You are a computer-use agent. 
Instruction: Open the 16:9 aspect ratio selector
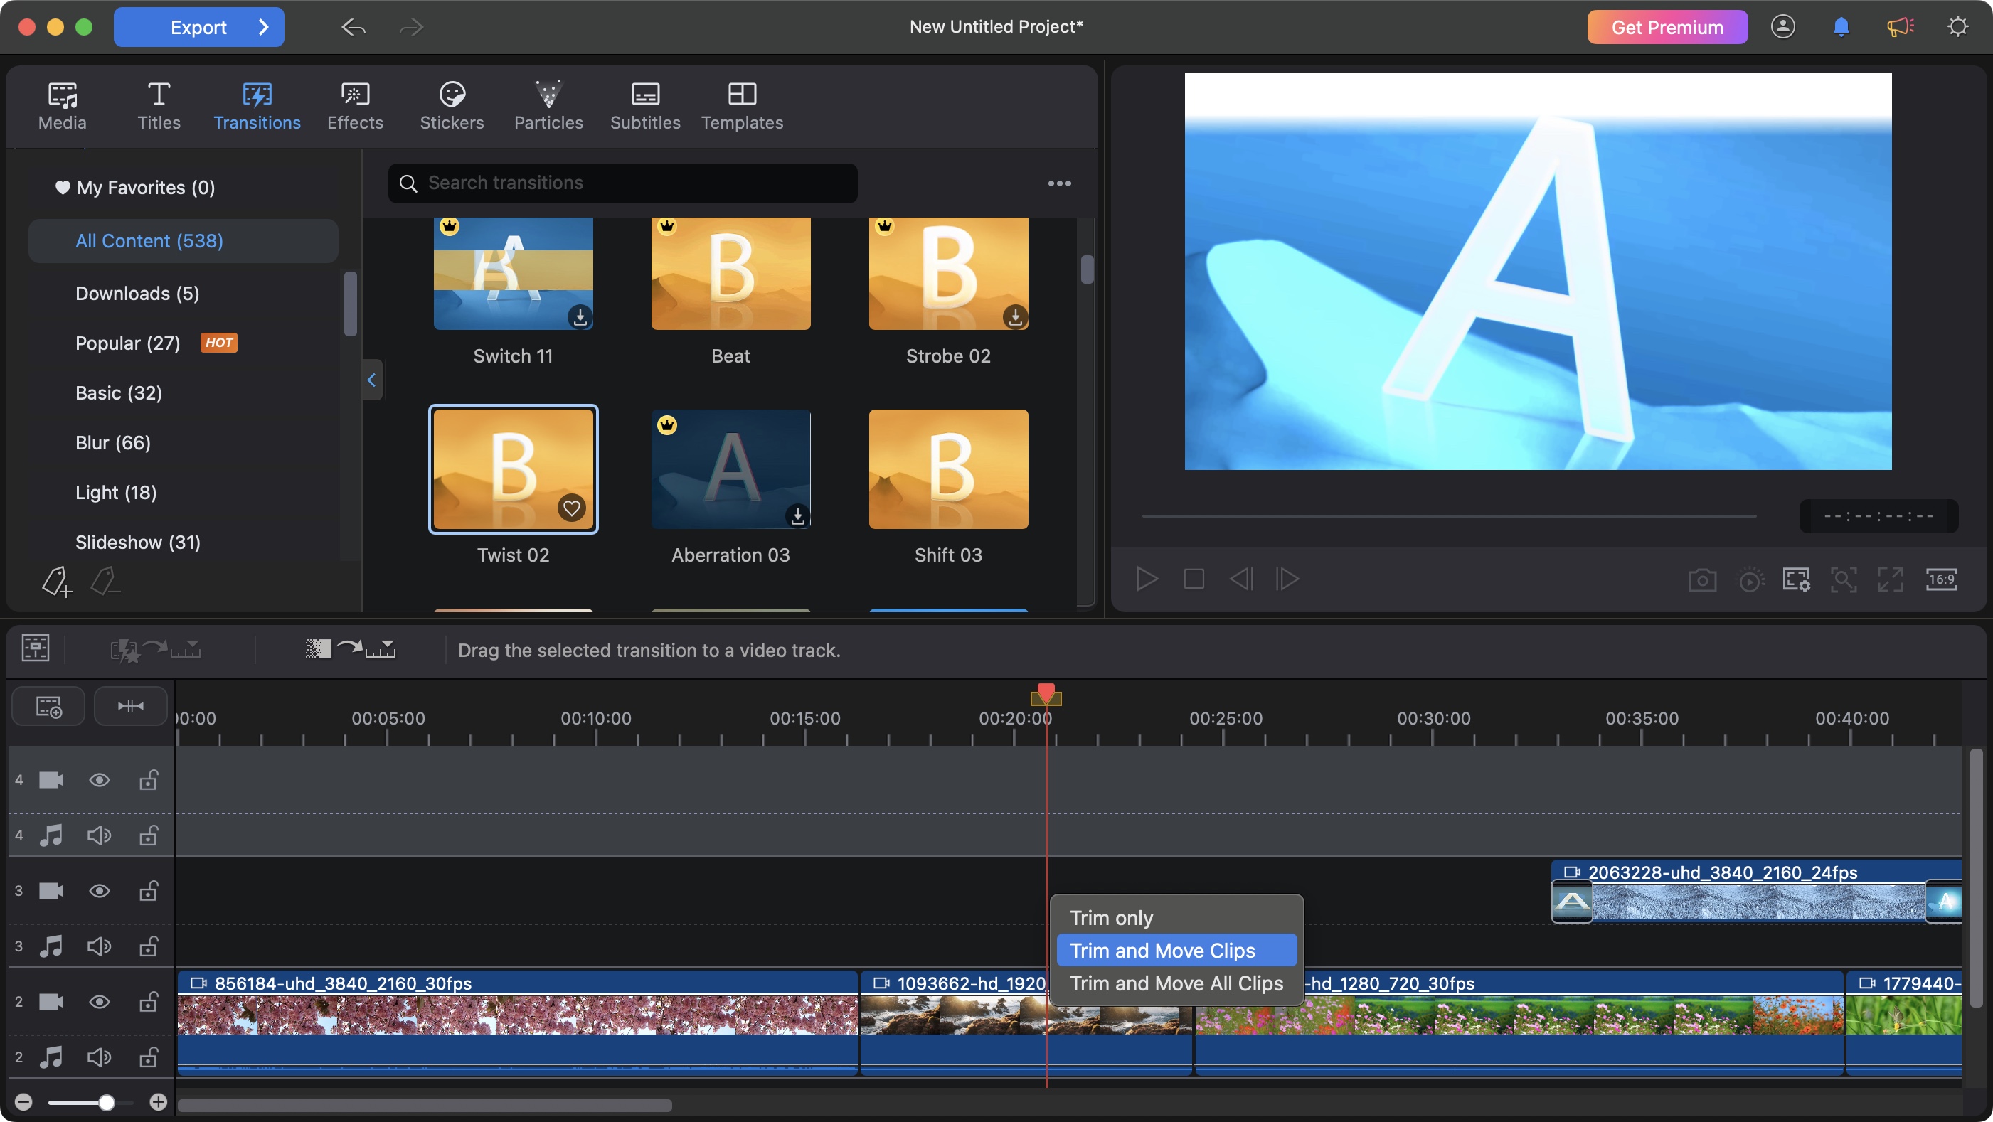[1942, 579]
